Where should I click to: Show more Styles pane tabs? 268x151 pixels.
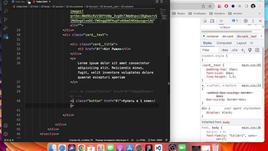click(x=251, y=43)
